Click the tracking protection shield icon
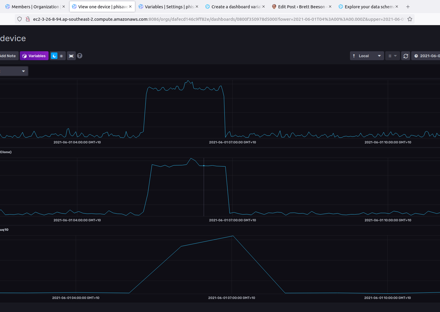The height and width of the screenshot is (312, 440). [x=19, y=19]
